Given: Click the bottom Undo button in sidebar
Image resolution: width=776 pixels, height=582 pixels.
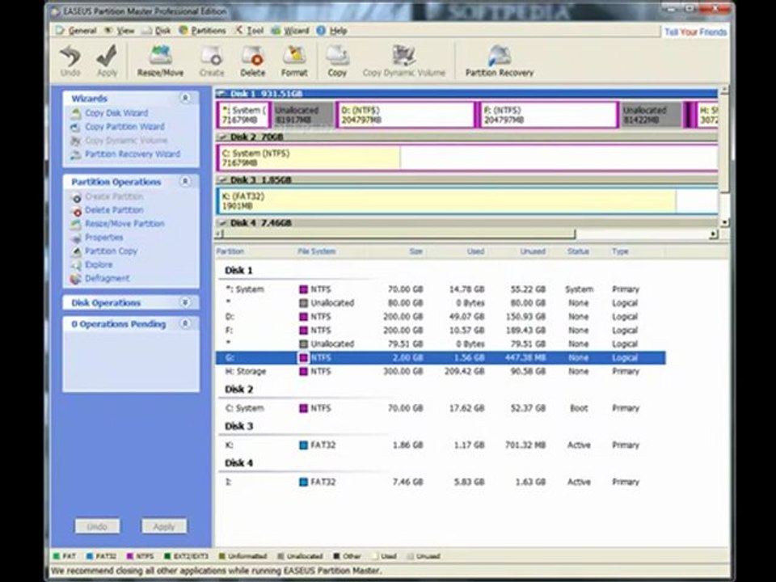Looking at the screenshot, I should point(97,526).
